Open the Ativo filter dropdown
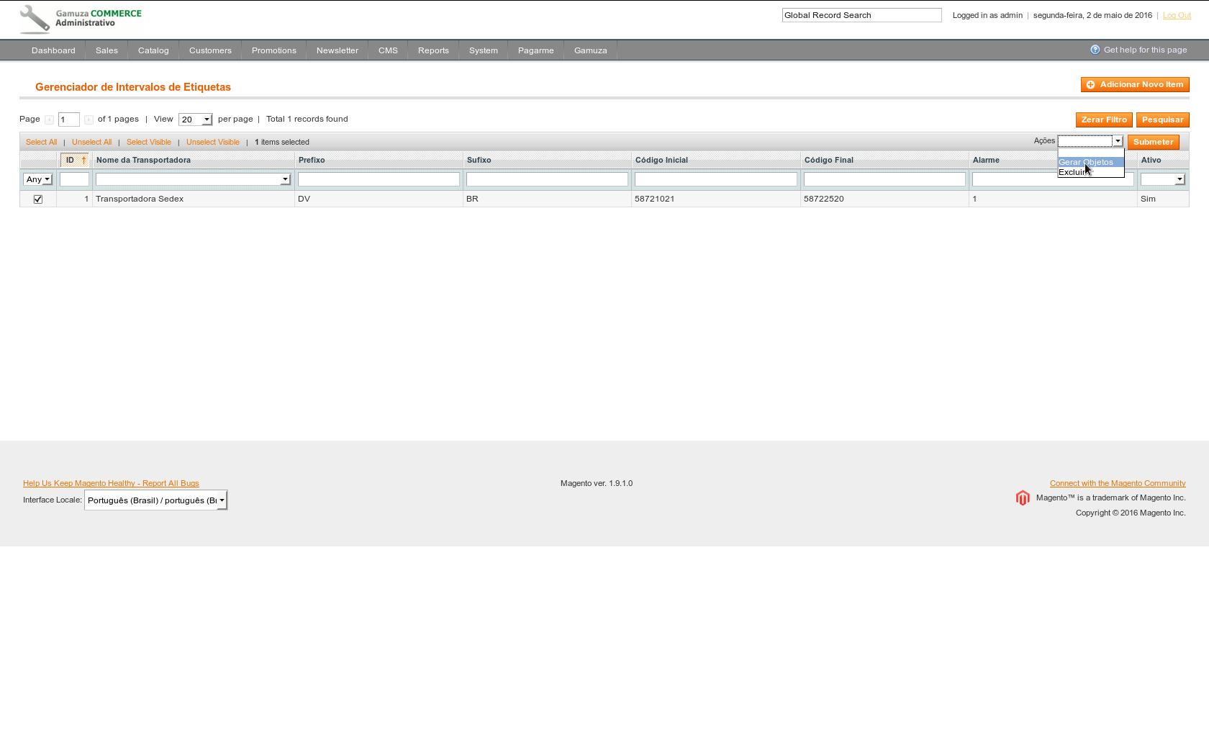The image size is (1209, 756). point(1163,179)
